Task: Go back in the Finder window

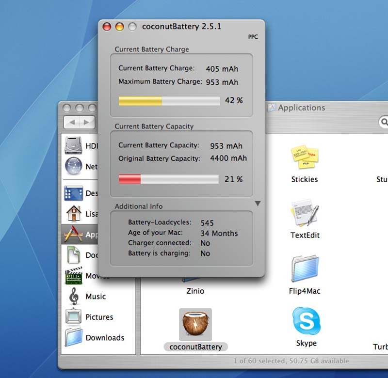Action: pyautogui.click(x=72, y=122)
